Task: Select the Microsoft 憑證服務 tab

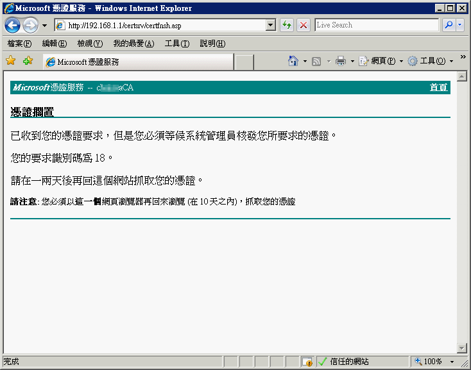Action: point(138,62)
